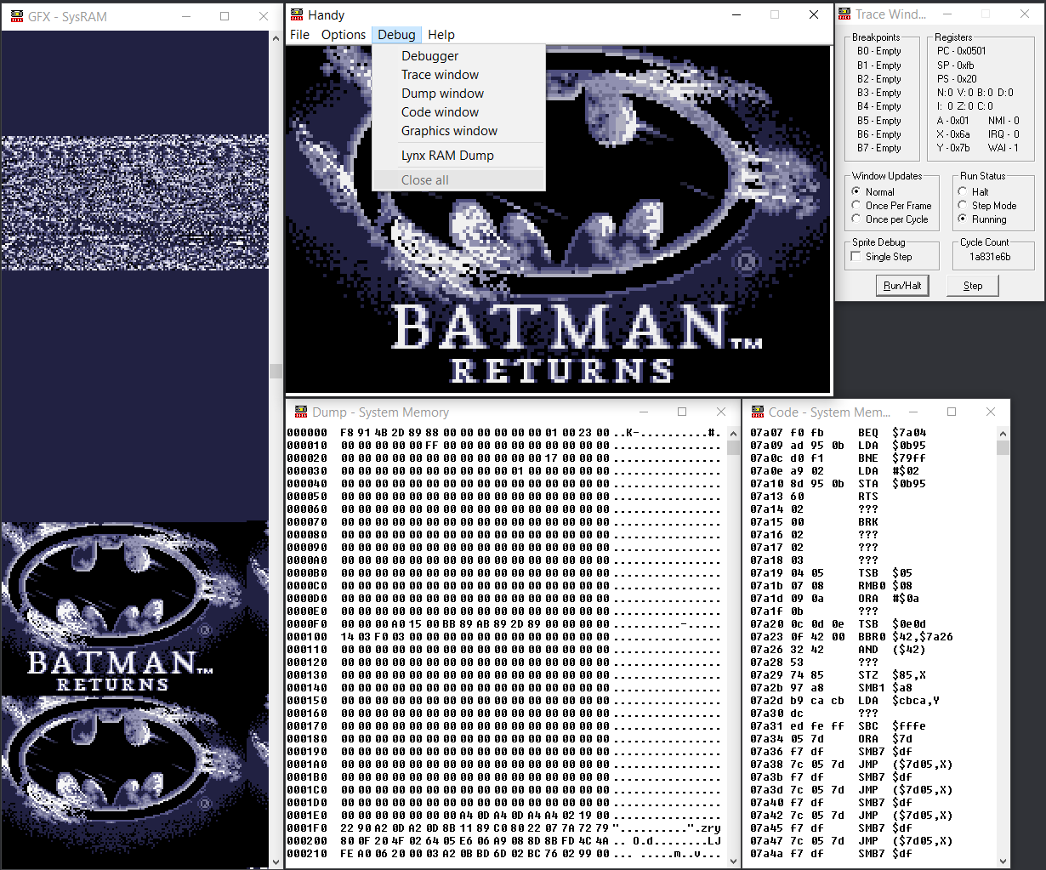Click the Run/Halt button

click(902, 286)
